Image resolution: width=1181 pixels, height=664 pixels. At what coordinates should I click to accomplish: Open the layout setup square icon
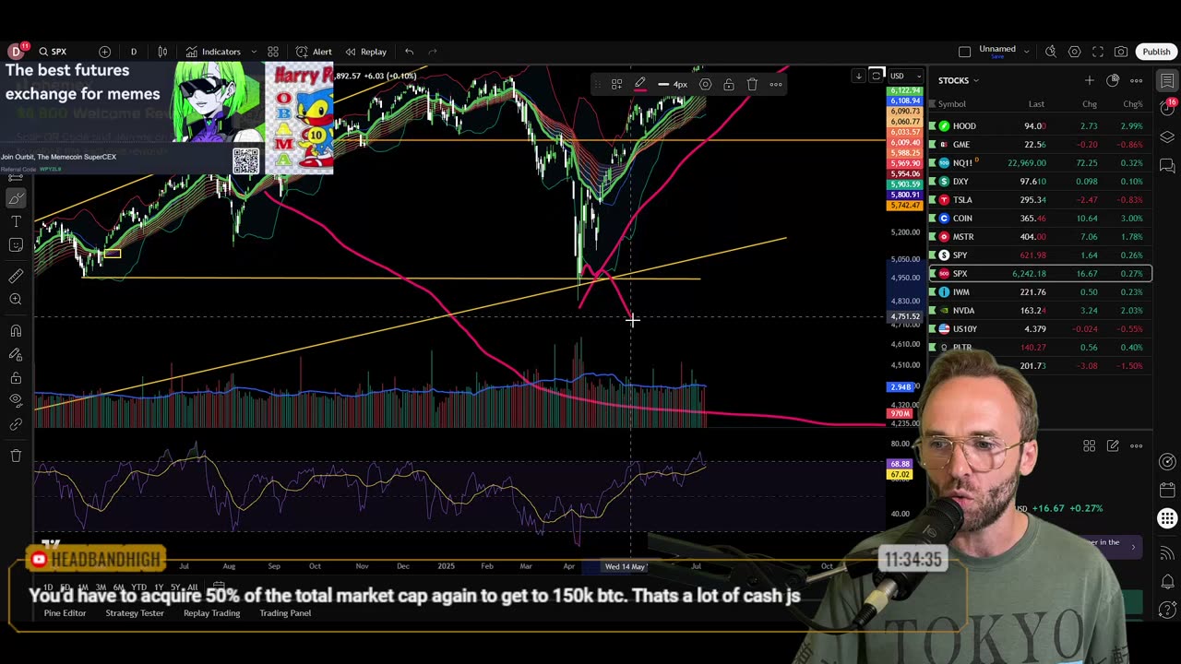coord(964,52)
